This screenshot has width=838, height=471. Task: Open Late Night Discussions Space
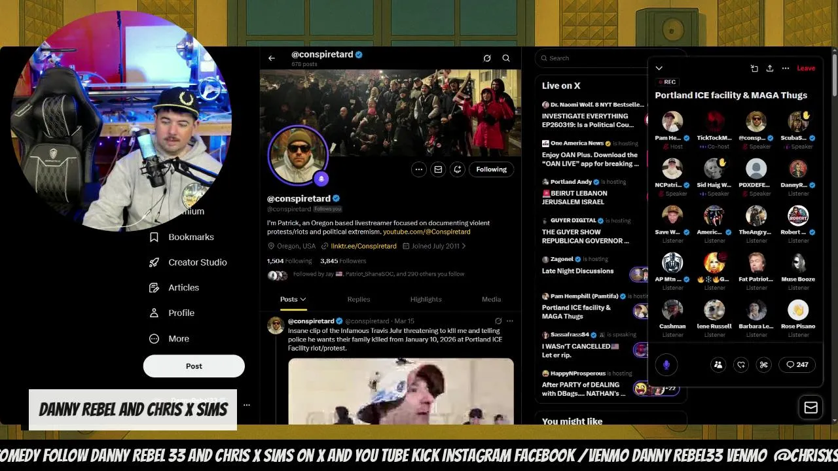[x=593, y=266]
